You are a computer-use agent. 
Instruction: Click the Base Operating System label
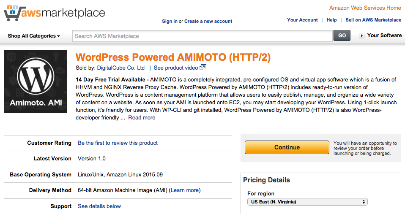(x=41, y=175)
